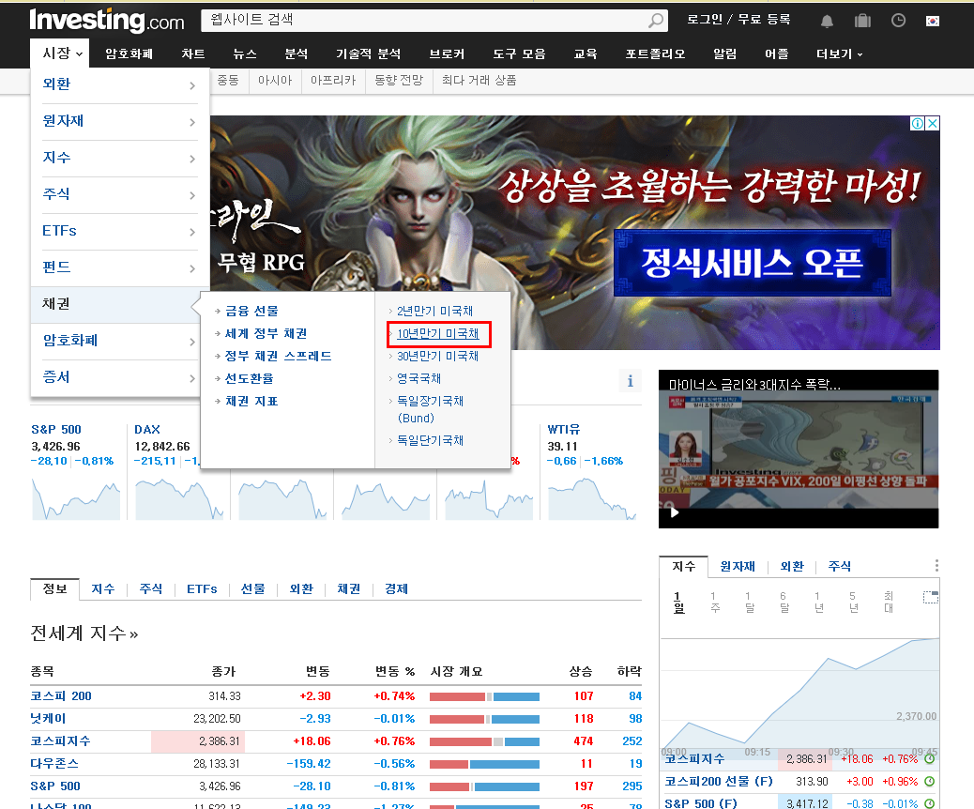Expand the 증서 submenu arrow
This screenshot has height=809, width=974.
192,378
